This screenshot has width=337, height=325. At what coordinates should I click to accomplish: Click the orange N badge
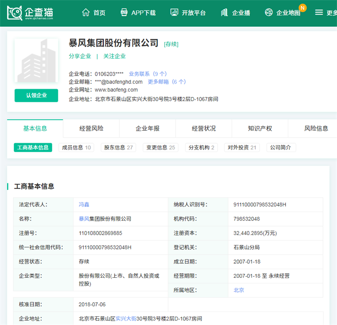click(303, 8)
